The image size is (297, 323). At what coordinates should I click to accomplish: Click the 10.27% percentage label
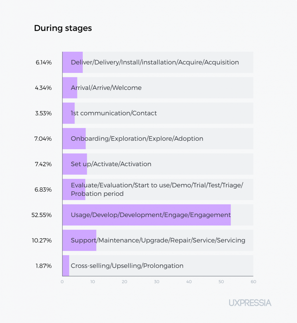(42, 240)
